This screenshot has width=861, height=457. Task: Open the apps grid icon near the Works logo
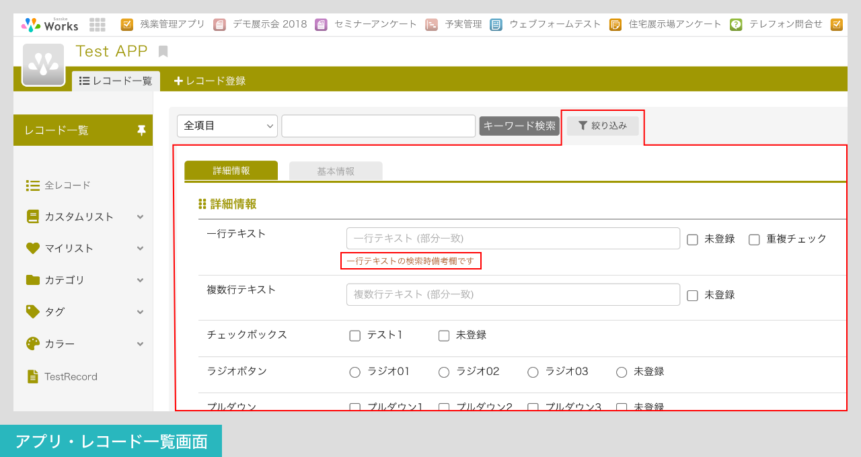pyautogui.click(x=97, y=24)
